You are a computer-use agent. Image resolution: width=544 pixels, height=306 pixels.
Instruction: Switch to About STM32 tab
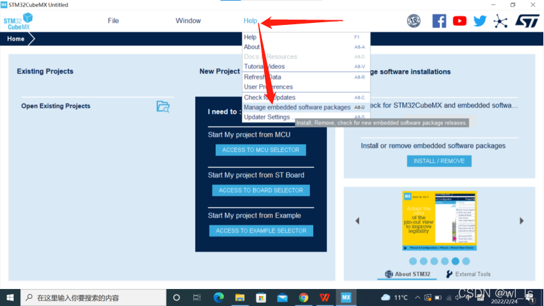point(407,274)
